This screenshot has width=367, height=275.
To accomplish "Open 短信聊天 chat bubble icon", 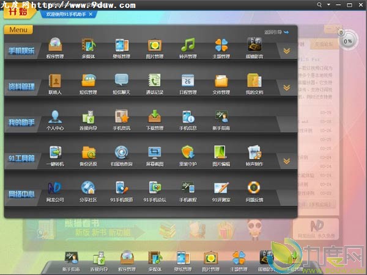I will (x=122, y=84).
